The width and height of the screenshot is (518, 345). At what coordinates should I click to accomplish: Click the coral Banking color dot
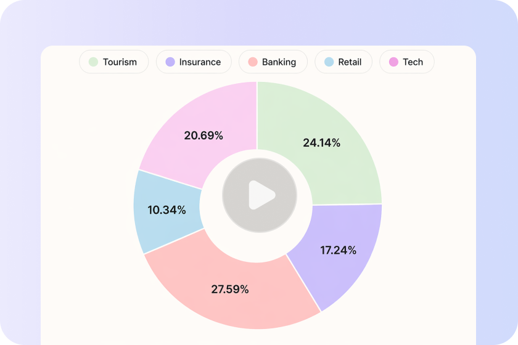[x=253, y=62]
